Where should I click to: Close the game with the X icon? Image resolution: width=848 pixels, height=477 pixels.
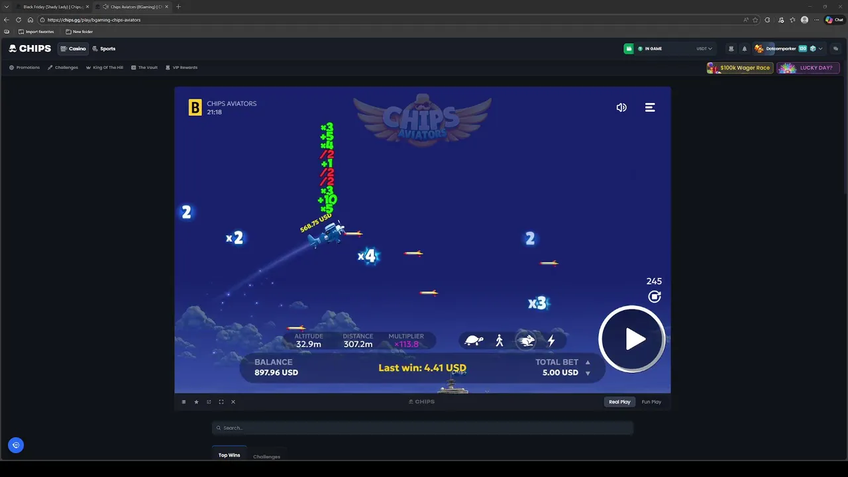[x=233, y=401]
